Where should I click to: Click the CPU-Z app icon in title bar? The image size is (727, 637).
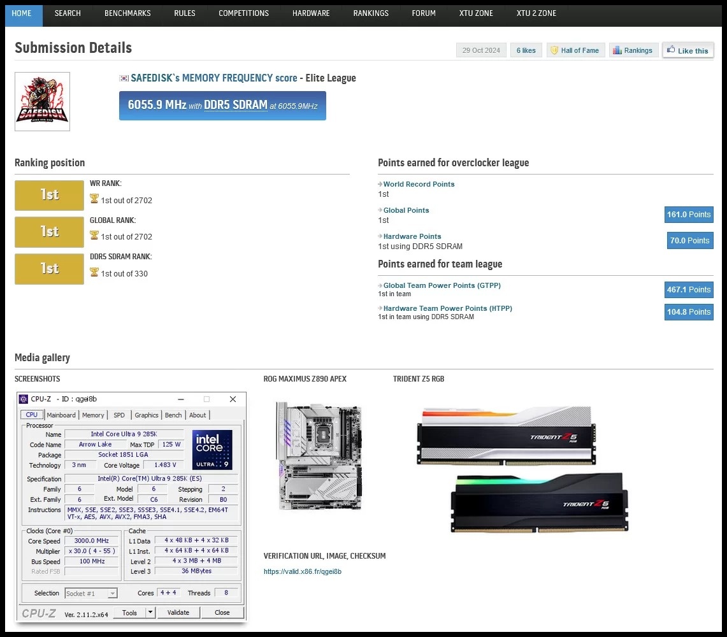(x=23, y=399)
